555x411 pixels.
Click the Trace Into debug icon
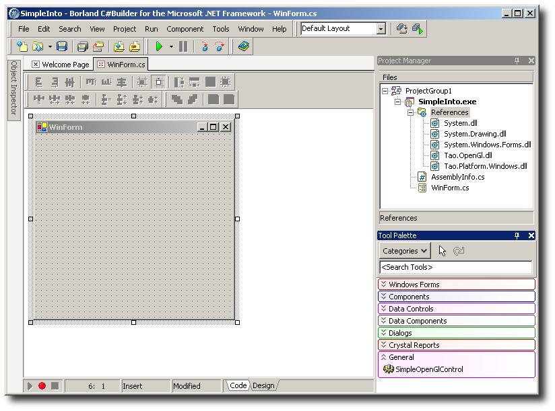[205, 46]
